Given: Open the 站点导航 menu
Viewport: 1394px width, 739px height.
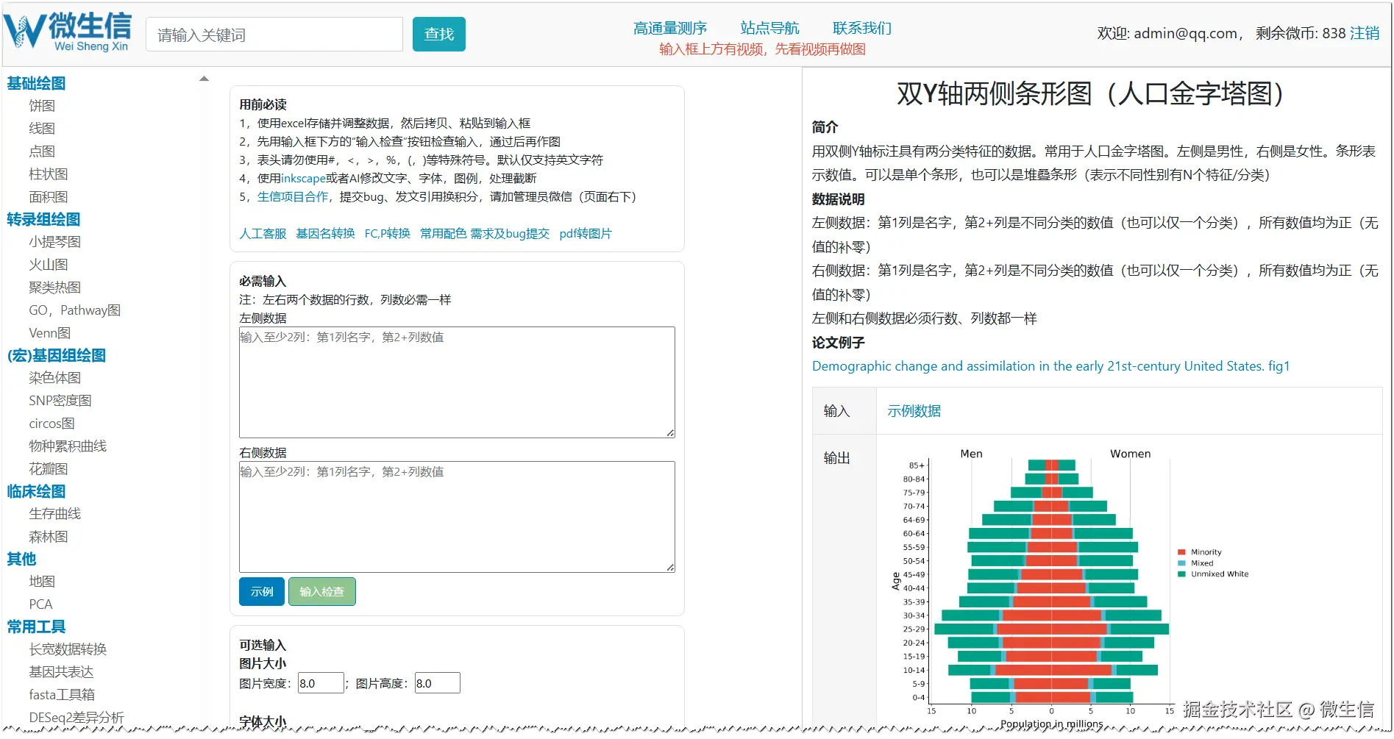Looking at the screenshot, I should [769, 28].
